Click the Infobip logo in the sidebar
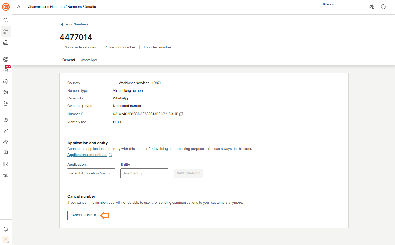Screen dimensions: 395x245 click(6, 7)
